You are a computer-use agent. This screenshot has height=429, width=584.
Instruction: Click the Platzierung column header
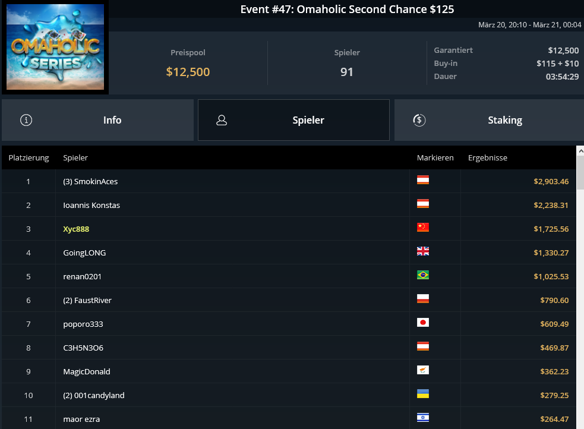(x=29, y=157)
